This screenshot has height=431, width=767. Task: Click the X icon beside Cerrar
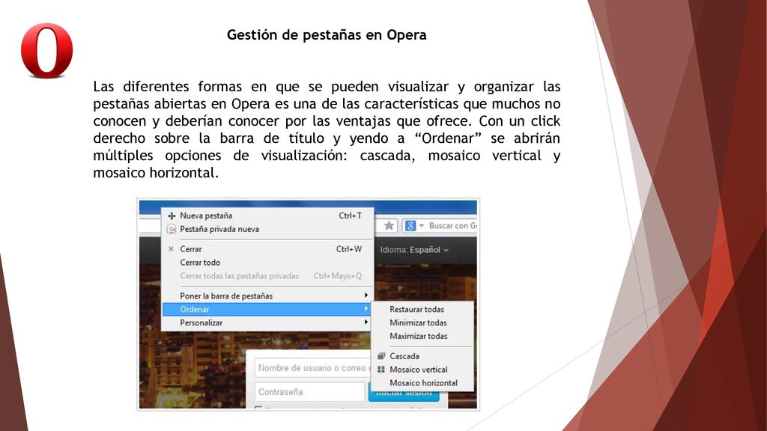coord(172,248)
